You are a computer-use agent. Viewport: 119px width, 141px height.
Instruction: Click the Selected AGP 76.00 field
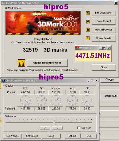(x=73, y=109)
